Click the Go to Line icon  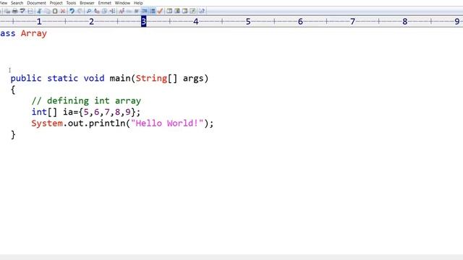click(x=113, y=12)
